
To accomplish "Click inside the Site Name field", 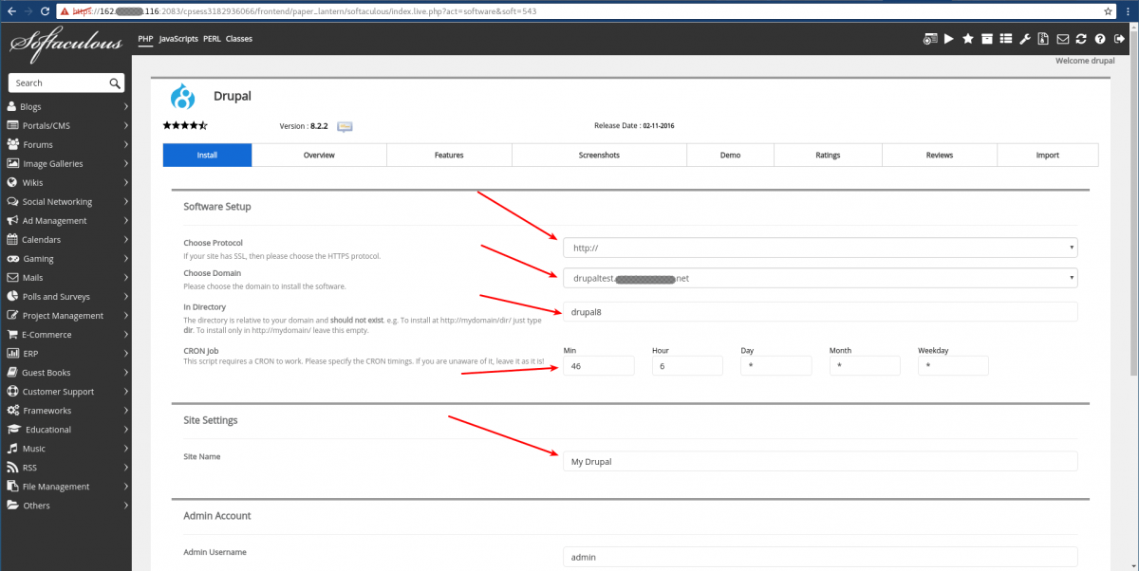I will (820, 461).
